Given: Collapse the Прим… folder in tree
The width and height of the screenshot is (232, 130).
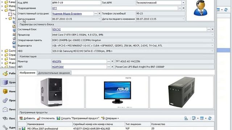Looking at the screenshot, I should click(x=2, y=10).
